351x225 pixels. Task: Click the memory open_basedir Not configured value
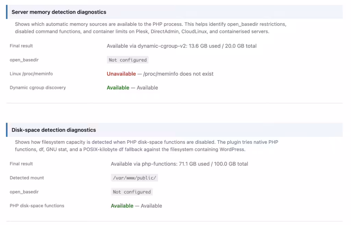pyautogui.click(x=128, y=60)
